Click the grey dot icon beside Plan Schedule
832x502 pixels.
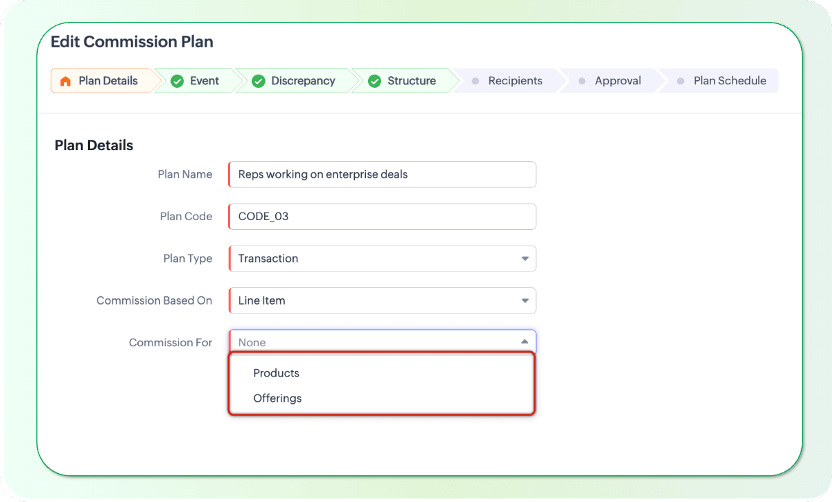coord(680,81)
